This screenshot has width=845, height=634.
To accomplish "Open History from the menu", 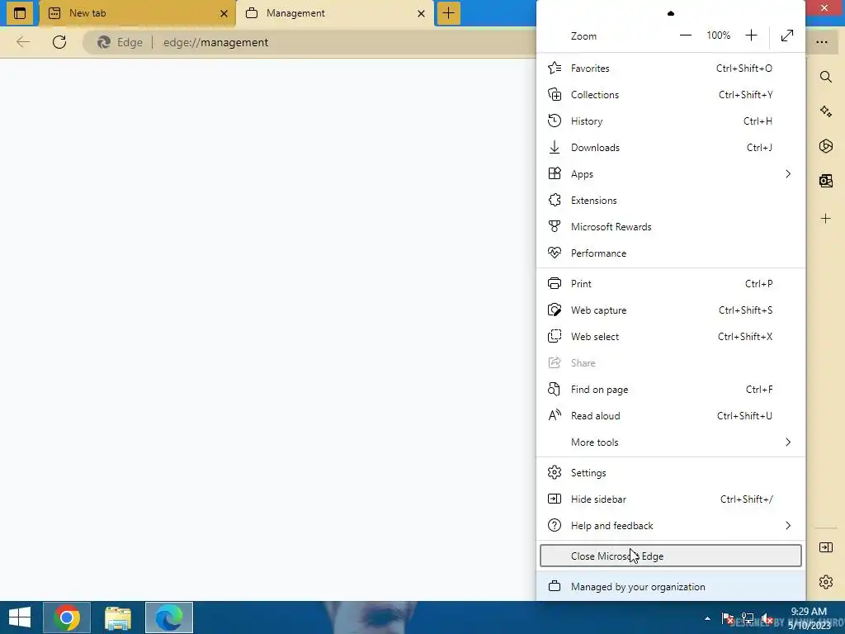I will click(x=670, y=121).
